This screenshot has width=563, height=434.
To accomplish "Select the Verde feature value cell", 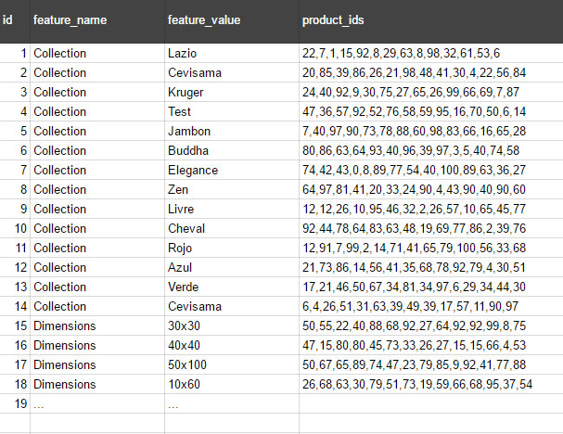I will pyautogui.click(x=232, y=287).
